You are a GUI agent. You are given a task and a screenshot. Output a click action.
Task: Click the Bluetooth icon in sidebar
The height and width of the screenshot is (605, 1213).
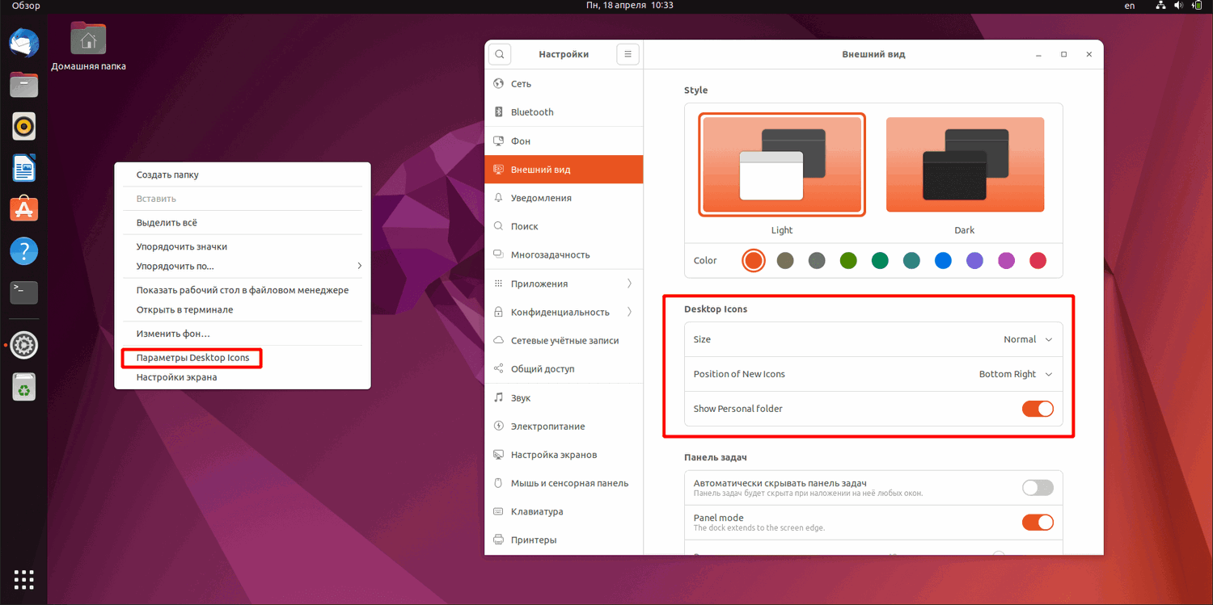(498, 112)
